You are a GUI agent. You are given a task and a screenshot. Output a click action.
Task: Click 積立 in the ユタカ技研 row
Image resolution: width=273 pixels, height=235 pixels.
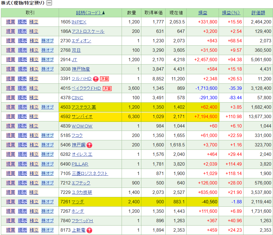[34, 192]
